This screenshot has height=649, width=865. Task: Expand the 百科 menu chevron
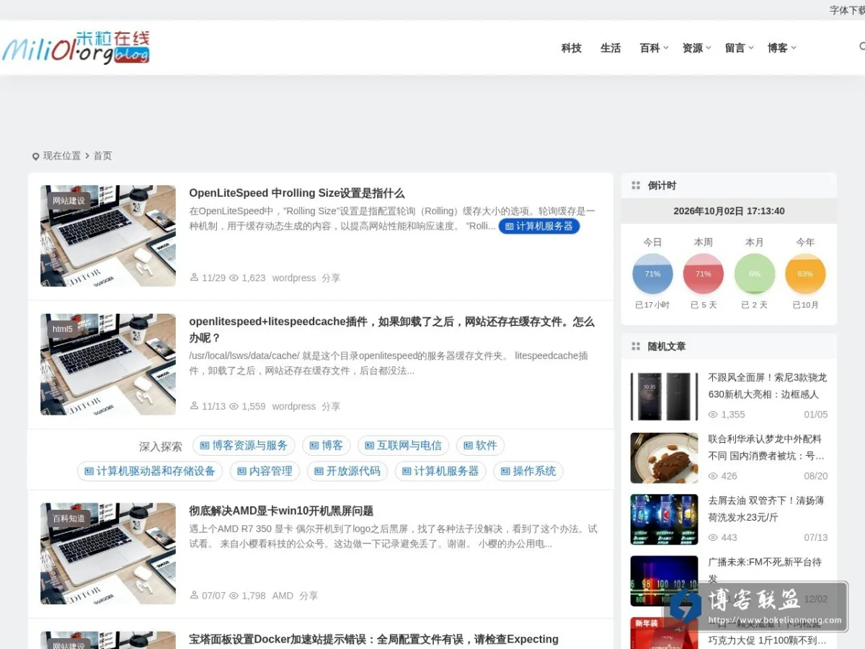tap(666, 48)
